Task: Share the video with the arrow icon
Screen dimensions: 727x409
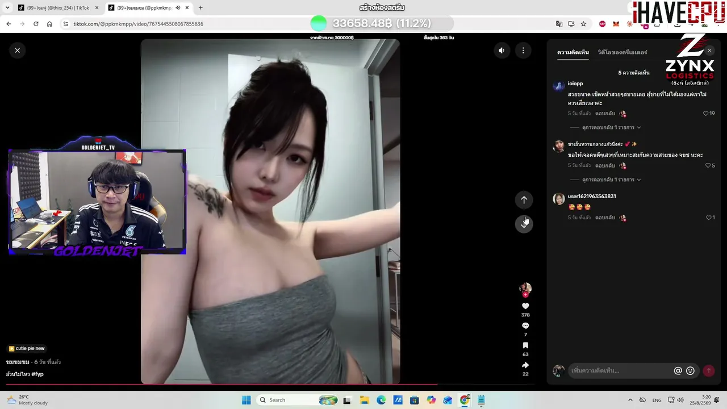Action: pos(525,365)
